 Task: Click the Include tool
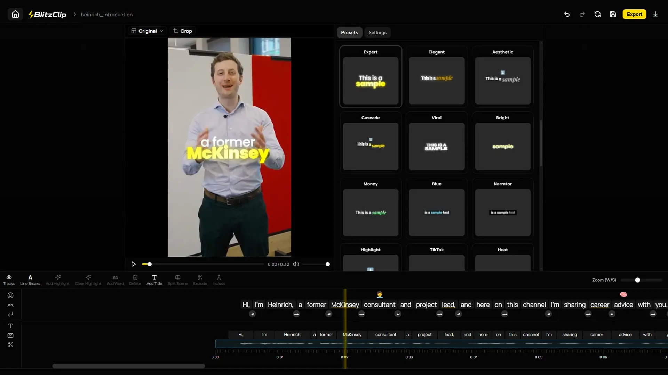tap(219, 280)
